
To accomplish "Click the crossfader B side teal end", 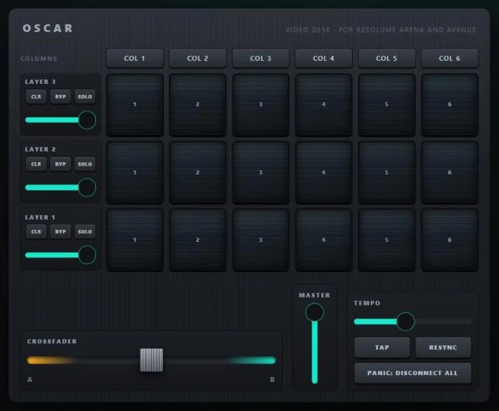I will [253, 360].
